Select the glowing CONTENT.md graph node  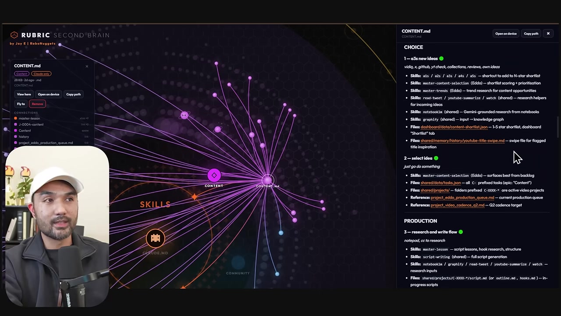[x=267, y=180]
